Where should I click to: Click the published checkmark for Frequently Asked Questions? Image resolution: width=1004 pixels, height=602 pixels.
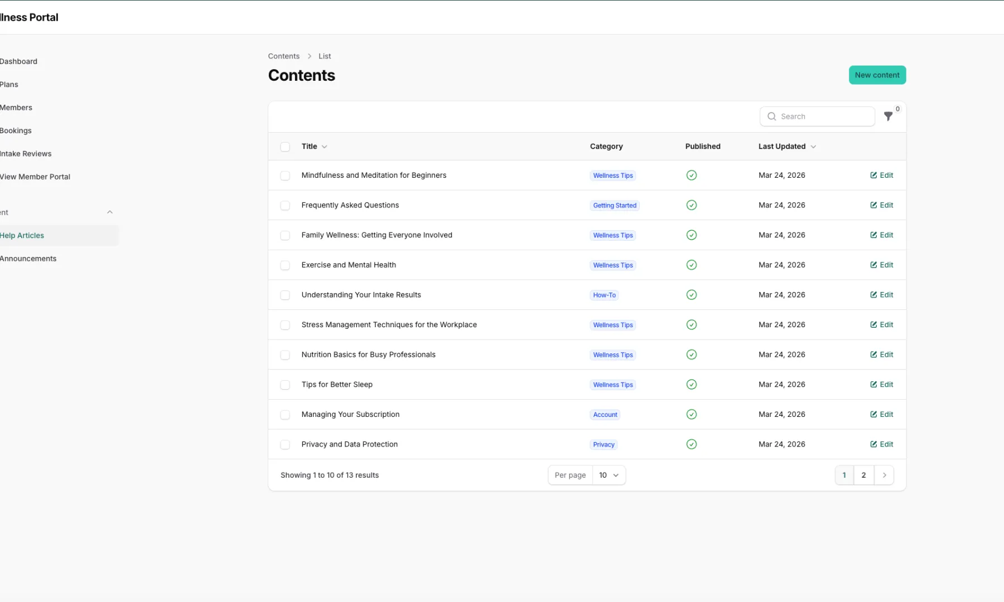[x=691, y=205]
